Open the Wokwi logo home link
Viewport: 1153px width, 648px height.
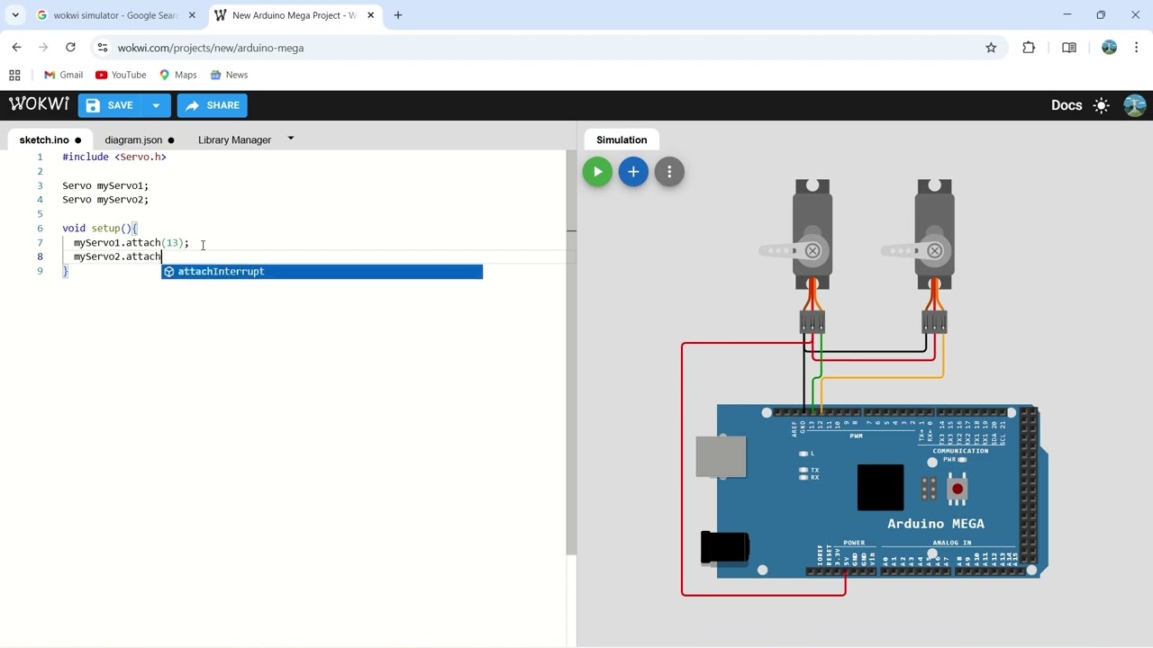(x=39, y=104)
